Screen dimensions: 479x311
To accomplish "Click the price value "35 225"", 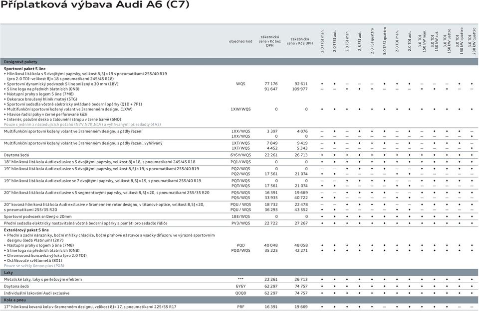I will click(x=271, y=250).
